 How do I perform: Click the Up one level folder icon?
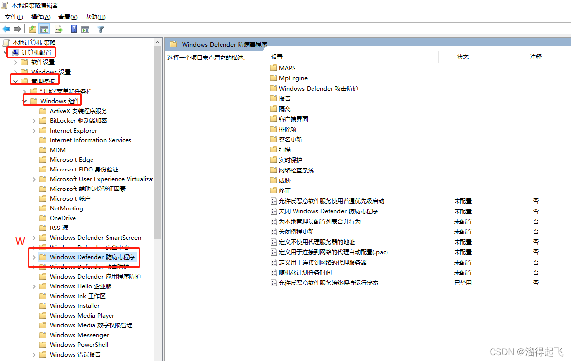[x=33, y=29]
